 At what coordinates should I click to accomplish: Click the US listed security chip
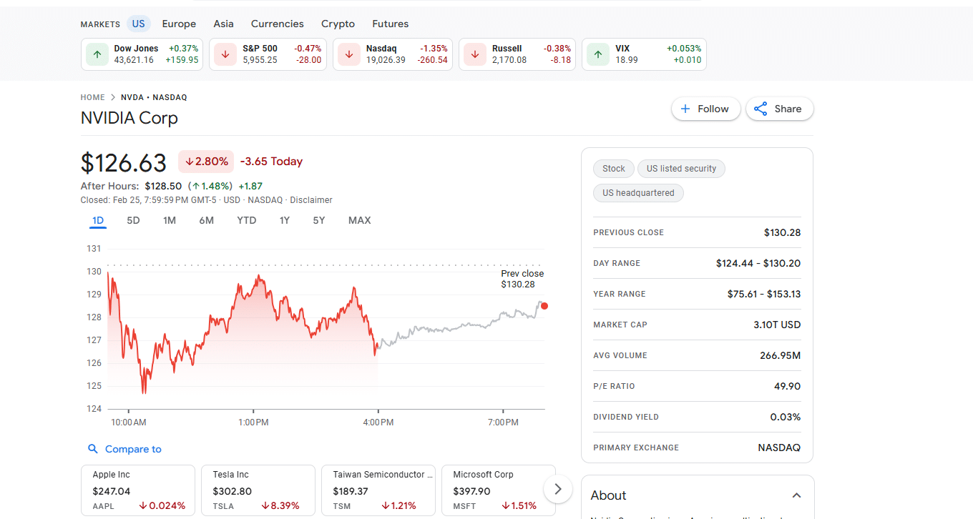click(x=681, y=169)
